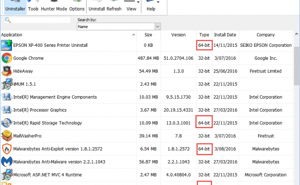The width and height of the screenshot is (300, 185).
Task: Click the 0 KB size cell
Action: point(148,45)
